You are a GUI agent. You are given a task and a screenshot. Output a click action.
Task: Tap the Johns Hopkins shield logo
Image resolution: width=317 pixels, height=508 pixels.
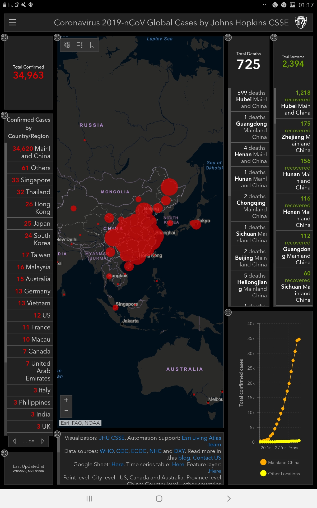point(301,23)
